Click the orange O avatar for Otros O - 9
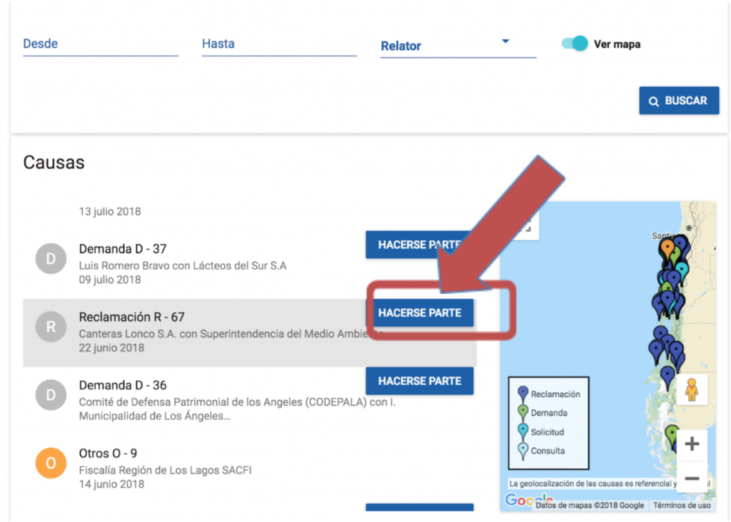731x522 pixels. click(51, 464)
